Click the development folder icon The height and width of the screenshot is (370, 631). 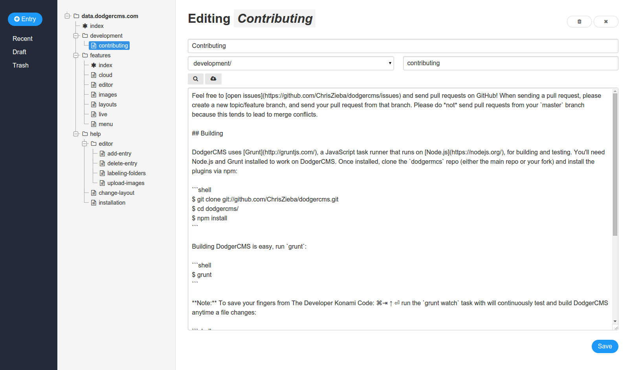tap(85, 36)
